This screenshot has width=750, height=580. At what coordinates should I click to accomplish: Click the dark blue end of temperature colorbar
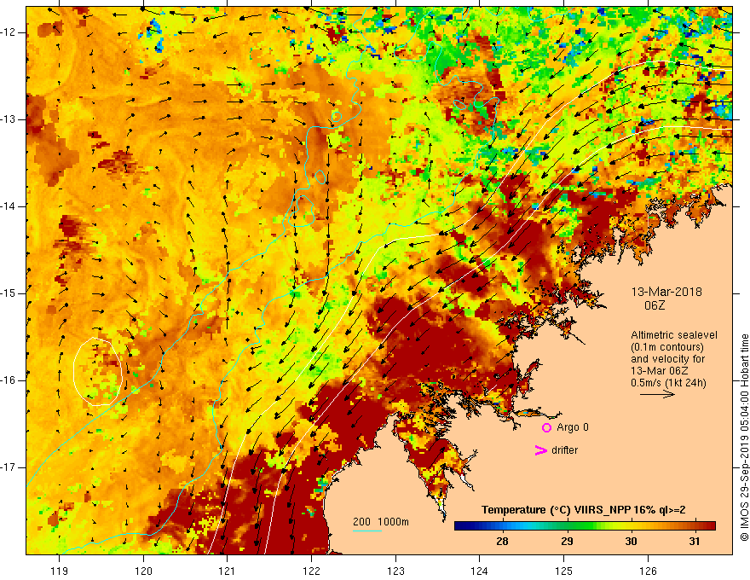[459, 526]
